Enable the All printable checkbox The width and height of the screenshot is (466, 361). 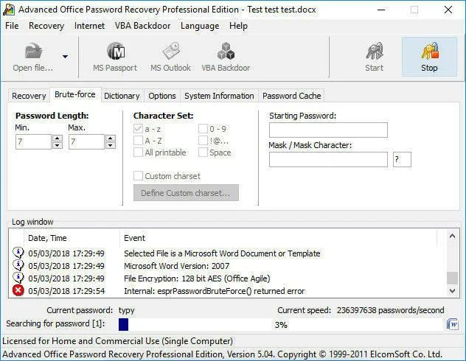(138, 153)
